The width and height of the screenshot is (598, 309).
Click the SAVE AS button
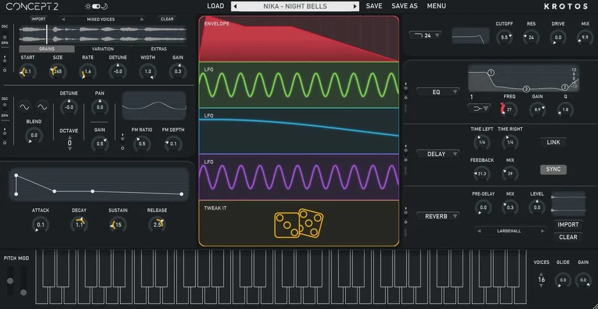[x=404, y=6]
